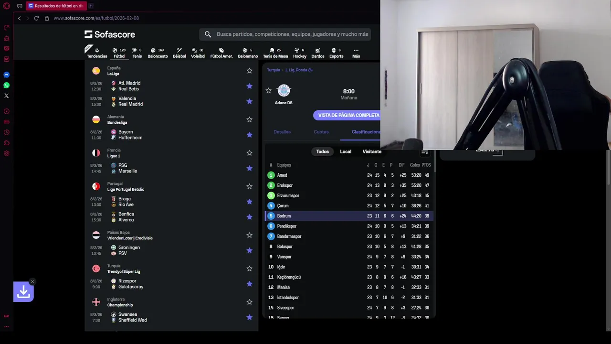
Task: Click the browser address bar URL
Action: pos(96,18)
